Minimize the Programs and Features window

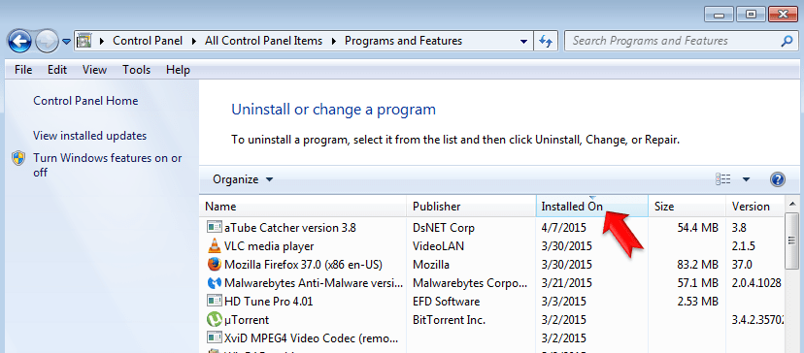(719, 15)
